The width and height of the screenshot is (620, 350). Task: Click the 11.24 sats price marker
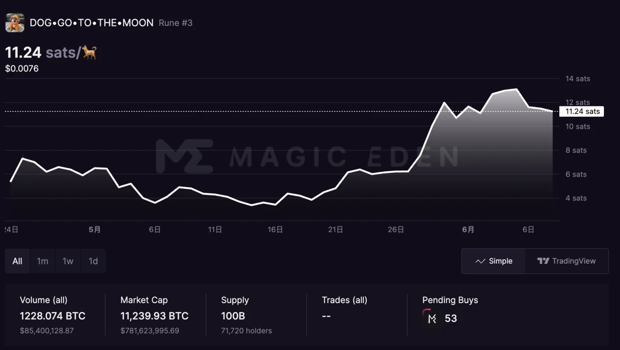(582, 112)
